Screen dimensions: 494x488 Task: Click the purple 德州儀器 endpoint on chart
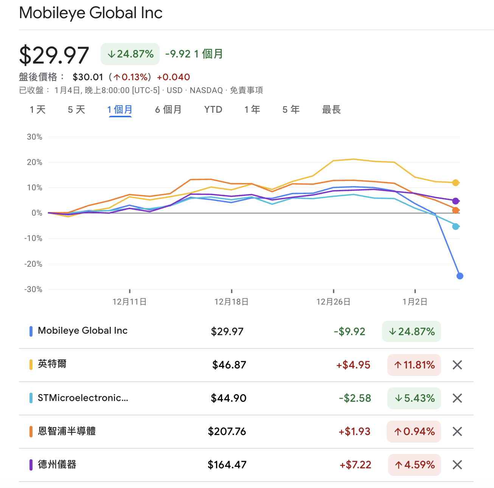click(456, 201)
